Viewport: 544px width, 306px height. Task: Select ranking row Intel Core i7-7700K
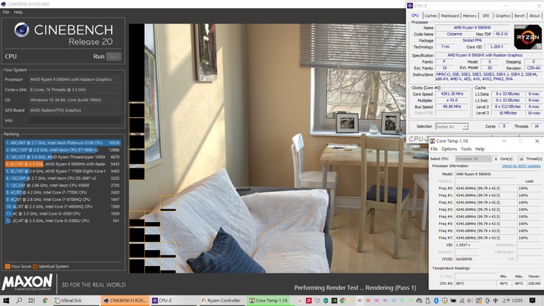coord(63,192)
